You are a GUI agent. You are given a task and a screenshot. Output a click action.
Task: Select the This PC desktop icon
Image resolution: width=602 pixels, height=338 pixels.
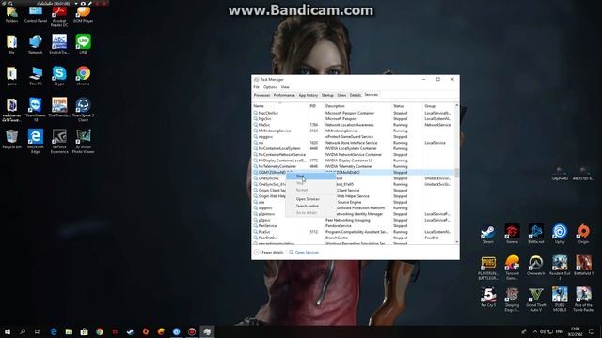(x=36, y=75)
